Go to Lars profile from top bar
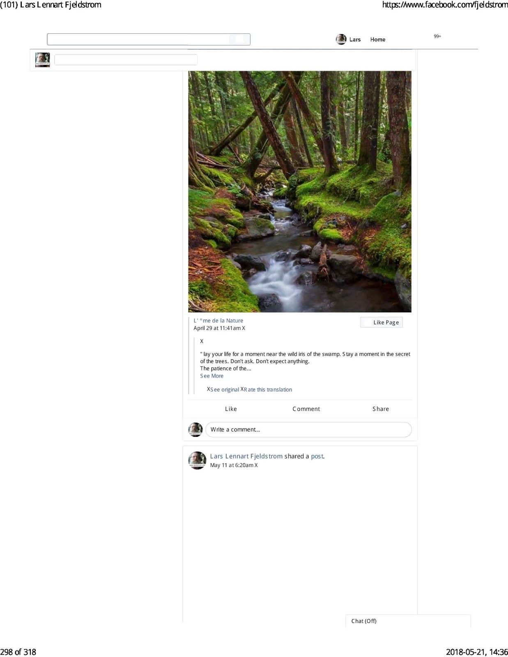Viewport: 508px width, 657px height. point(355,39)
